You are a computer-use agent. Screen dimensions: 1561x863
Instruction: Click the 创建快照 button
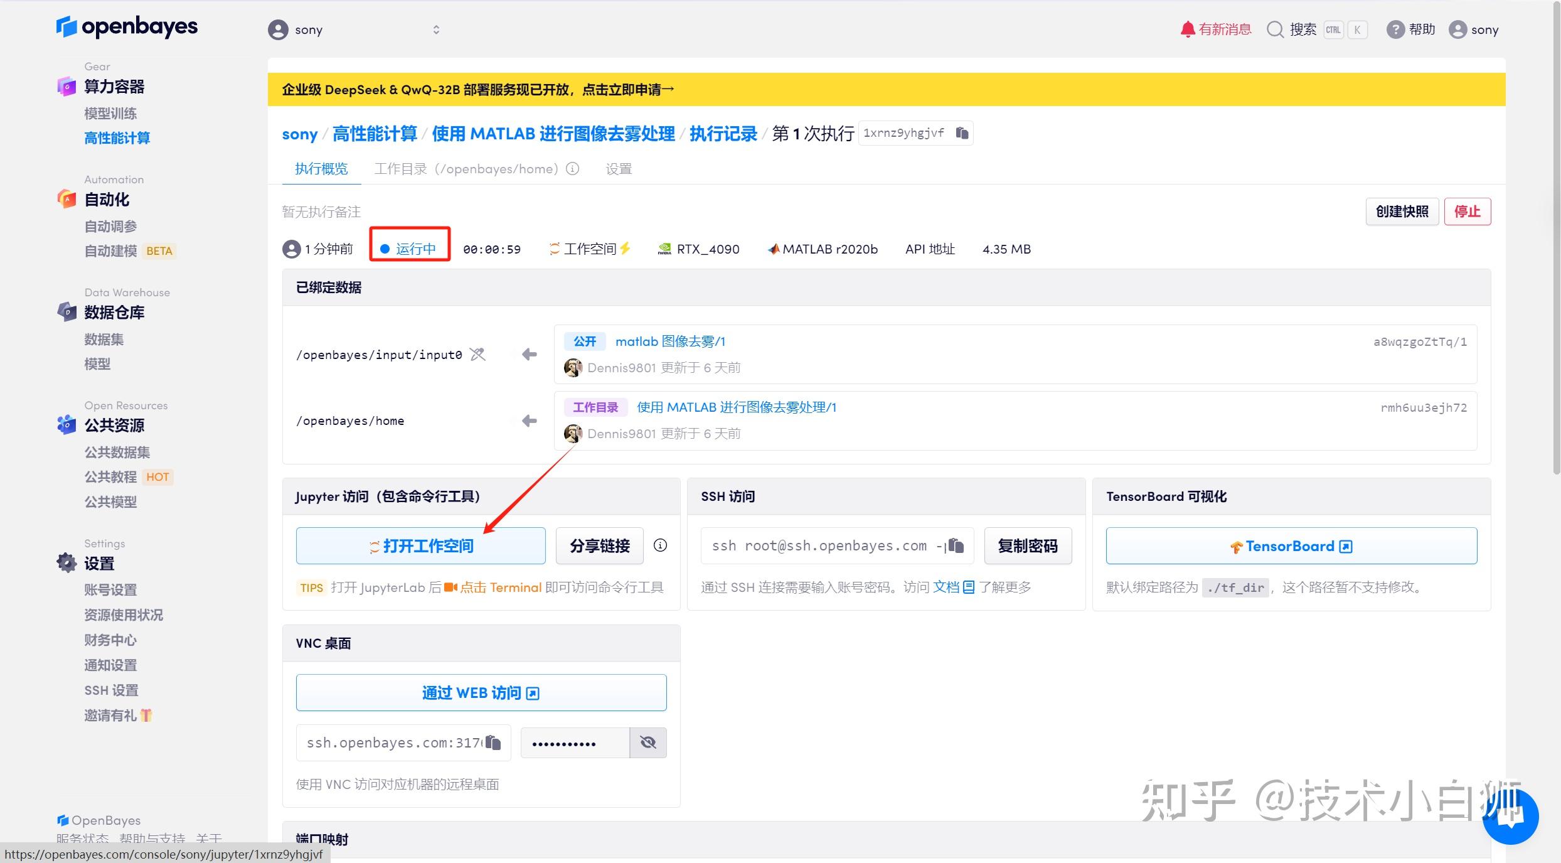pyautogui.click(x=1402, y=212)
